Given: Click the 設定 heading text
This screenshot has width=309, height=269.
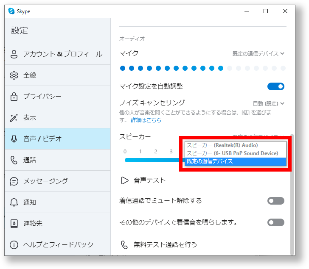Looking at the screenshot, I should tap(20, 31).
